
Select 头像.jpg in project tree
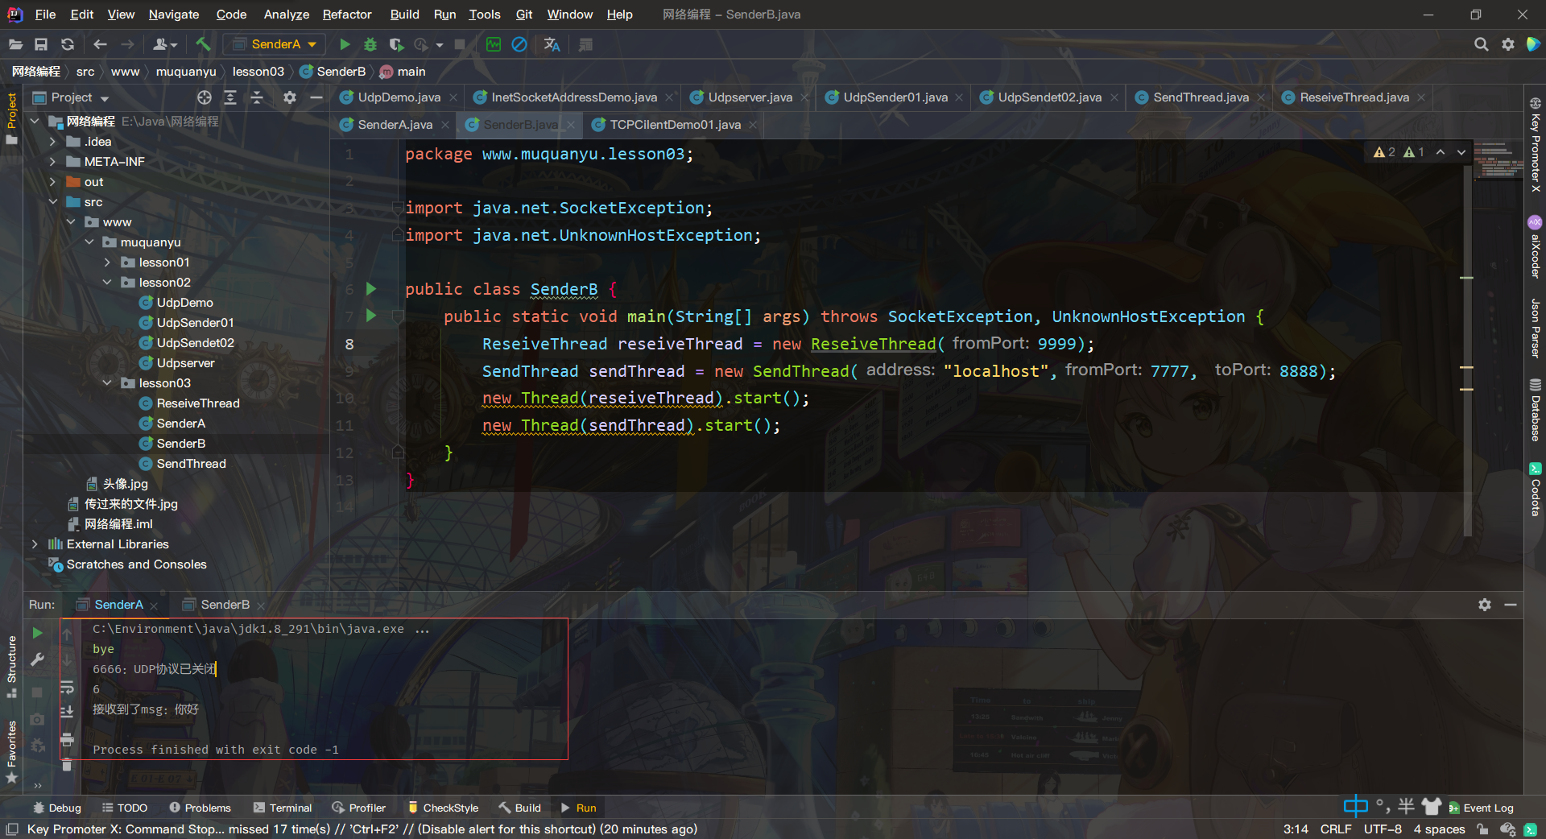click(125, 484)
